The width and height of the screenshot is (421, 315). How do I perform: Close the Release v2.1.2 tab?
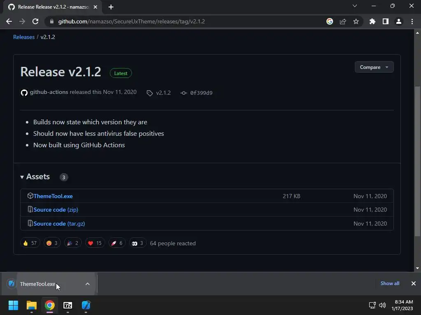95,7
